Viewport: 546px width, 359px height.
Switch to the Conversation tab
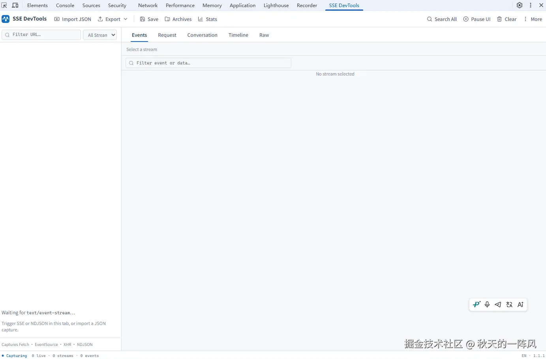click(202, 35)
